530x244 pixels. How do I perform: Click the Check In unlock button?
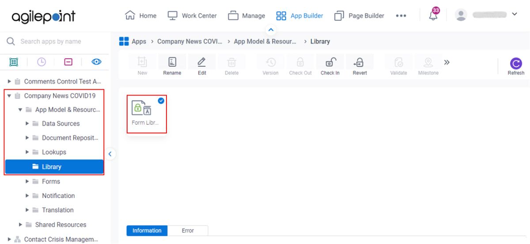tap(330, 66)
